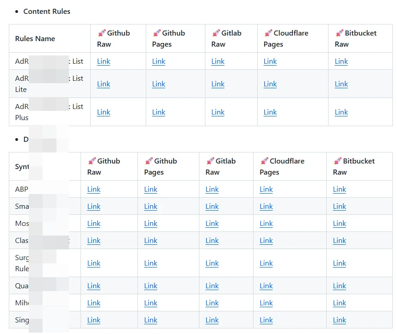Open the Cloudflare Pages link in the List Plus row
This screenshot has width=397, height=334.
(270, 112)
